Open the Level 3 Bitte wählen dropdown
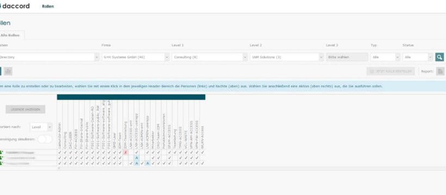This screenshot has width=446, height=195. [x=347, y=57]
